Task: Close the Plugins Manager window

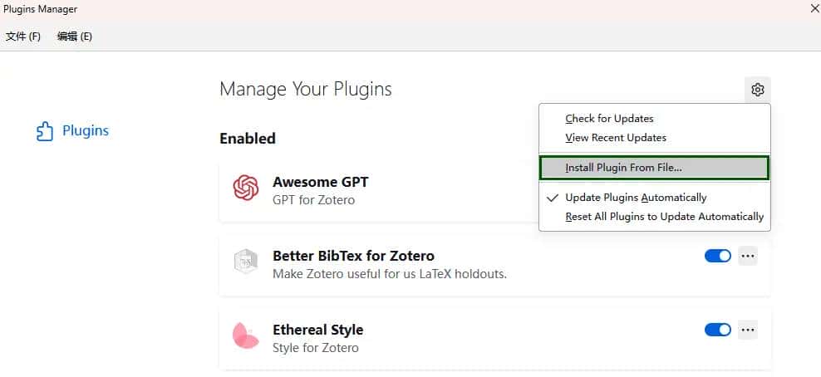Action: pyautogui.click(x=814, y=8)
